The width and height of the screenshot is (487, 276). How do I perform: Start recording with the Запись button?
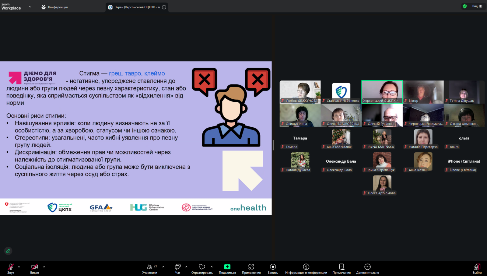click(273, 267)
